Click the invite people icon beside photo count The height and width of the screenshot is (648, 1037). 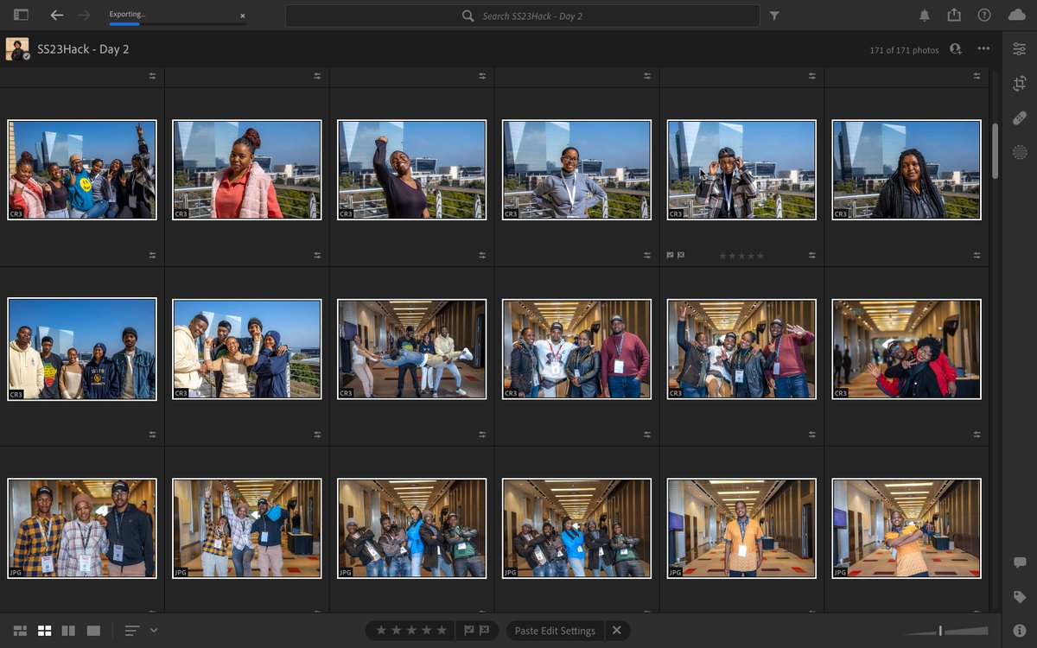pos(956,49)
